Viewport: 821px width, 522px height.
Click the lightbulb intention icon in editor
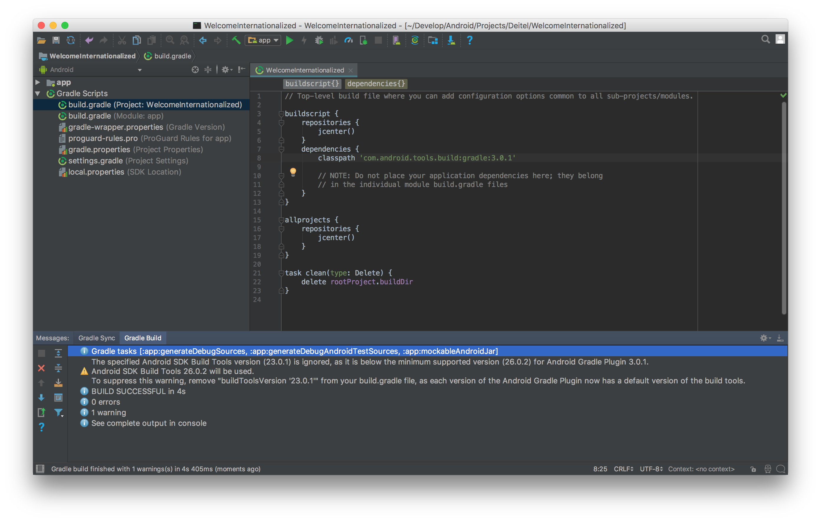point(293,172)
